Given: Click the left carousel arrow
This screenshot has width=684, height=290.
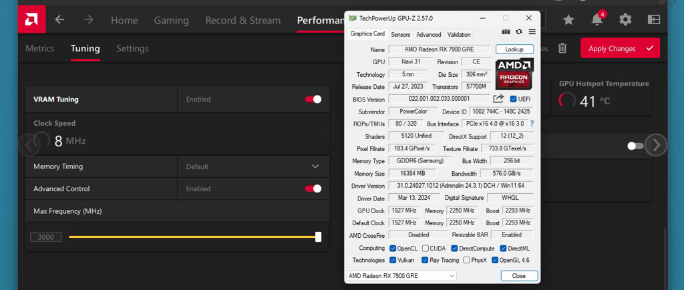Looking at the screenshot, I should [x=29, y=145].
